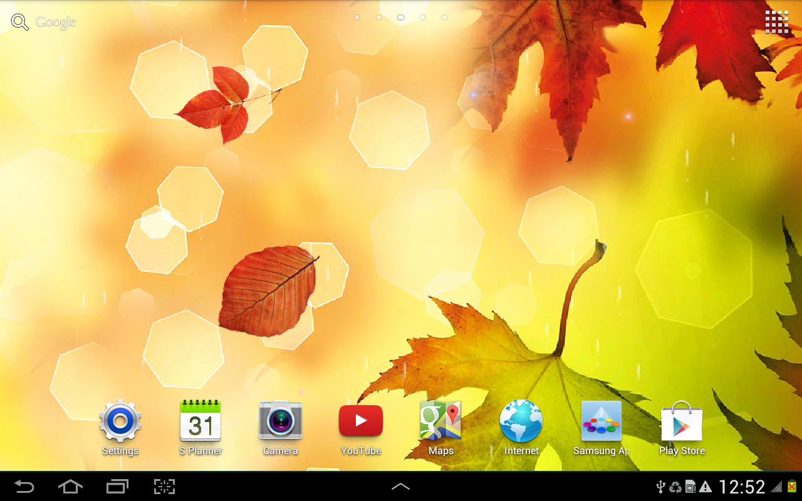The height and width of the screenshot is (501, 802).
Task: Open the Internet browser
Action: click(521, 428)
